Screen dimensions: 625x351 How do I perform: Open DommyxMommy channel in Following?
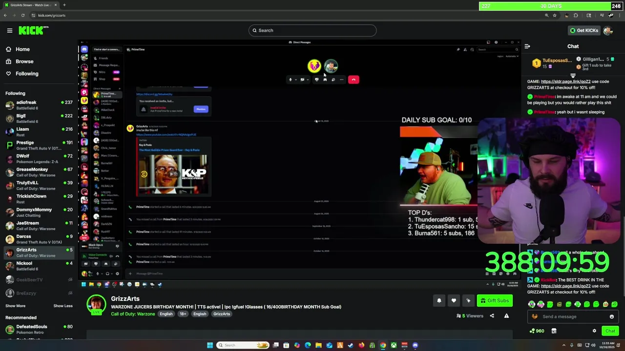tap(39, 212)
